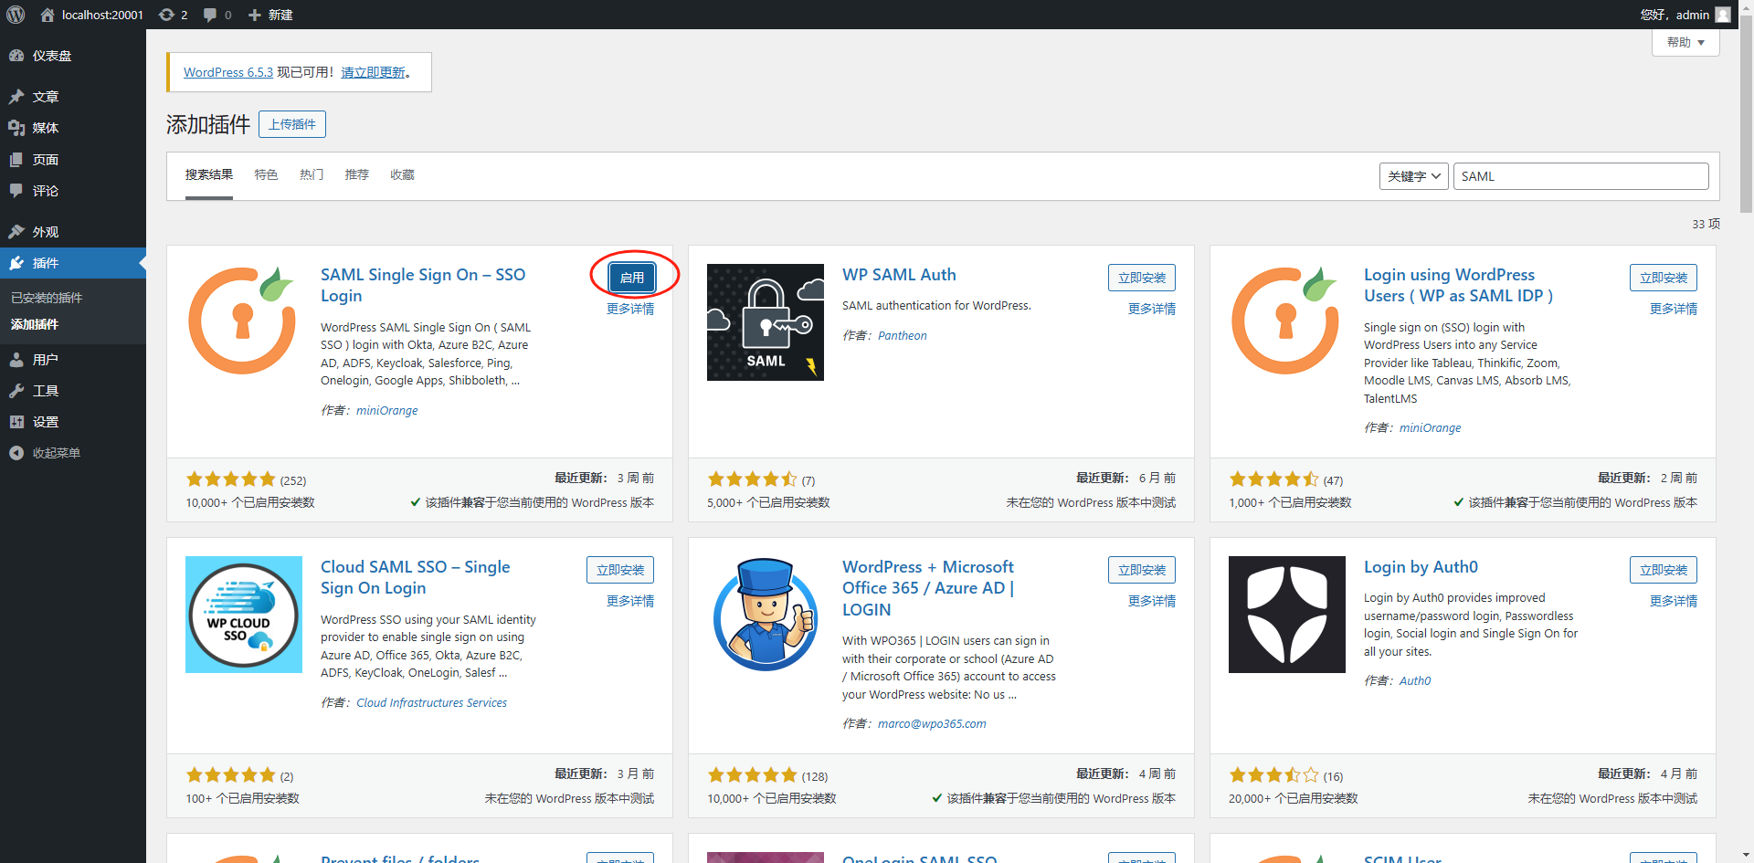Collapse the sidebar via 收起菜单
1754x863 pixels.
(56, 452)
